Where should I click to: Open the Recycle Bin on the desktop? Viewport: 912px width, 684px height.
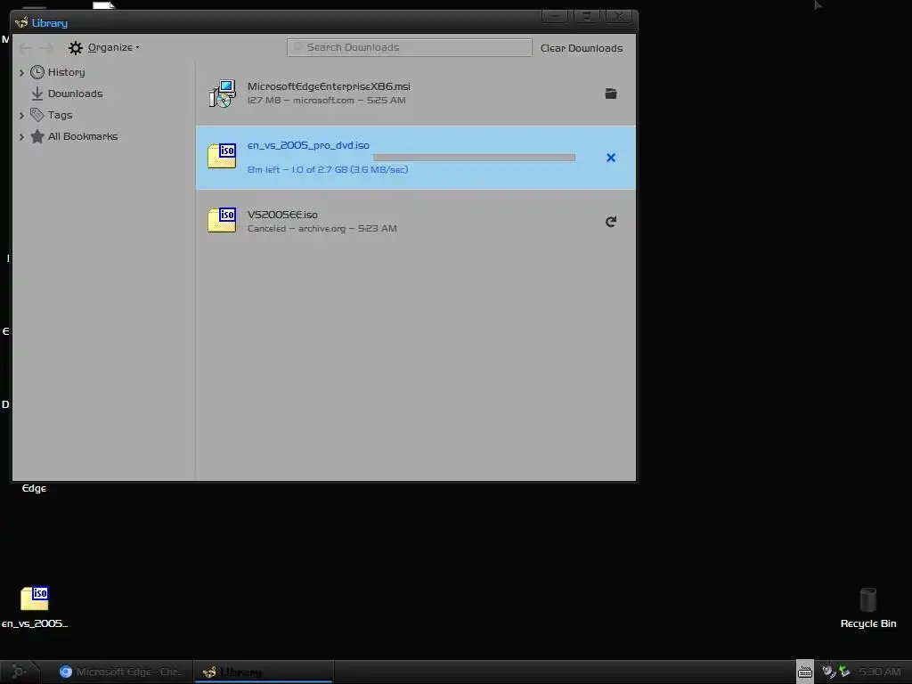868,607
